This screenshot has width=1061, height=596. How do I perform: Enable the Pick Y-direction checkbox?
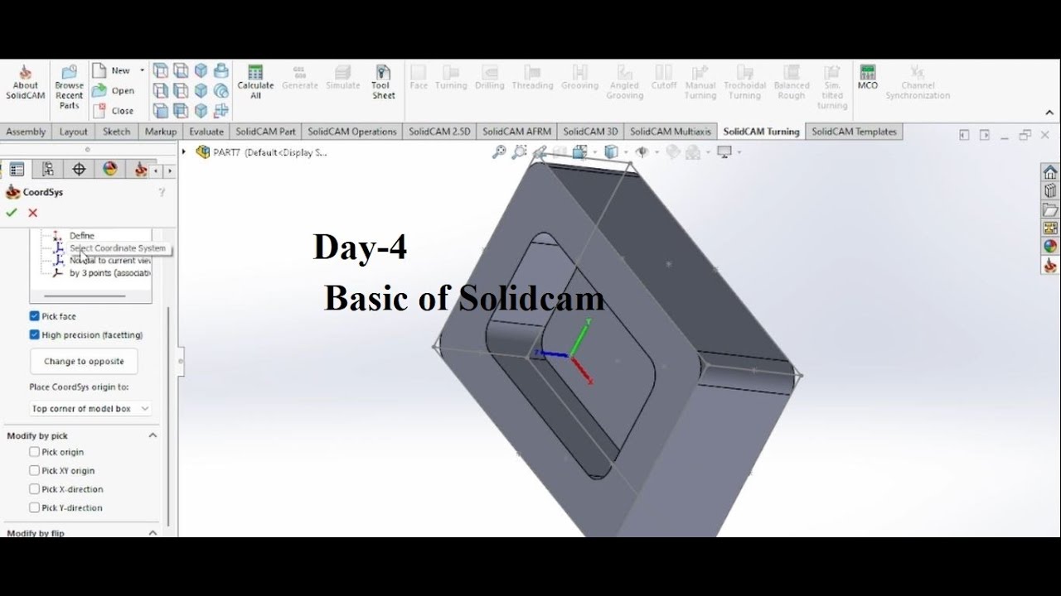click(x=35, y=508)
